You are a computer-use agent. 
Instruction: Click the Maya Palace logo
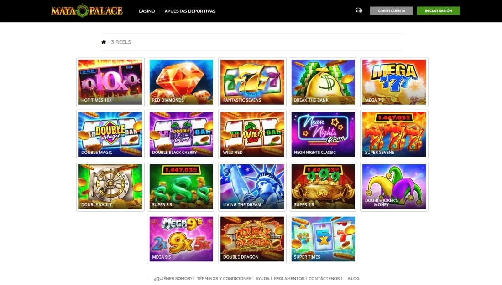click(x=87, y=11)
